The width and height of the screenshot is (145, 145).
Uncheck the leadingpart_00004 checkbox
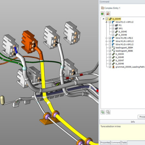[110, 48]
